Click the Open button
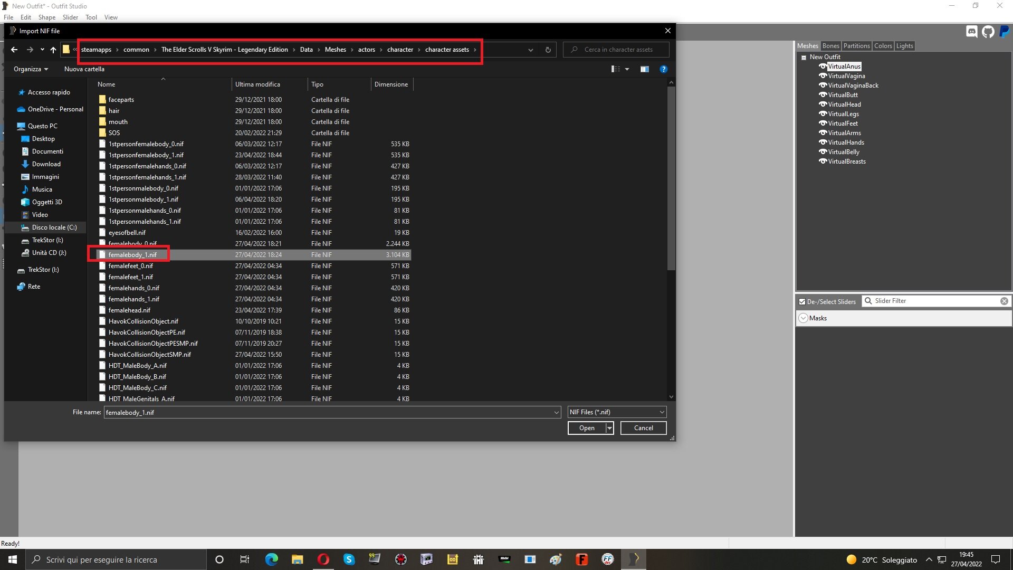Image resolution: width=1013 pixels, height=570 pixels. 587,428
